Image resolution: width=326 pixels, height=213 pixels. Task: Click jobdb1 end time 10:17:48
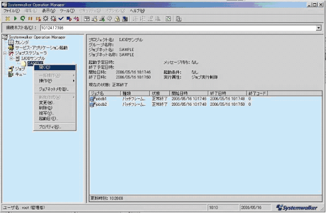(x=227, y=99)
